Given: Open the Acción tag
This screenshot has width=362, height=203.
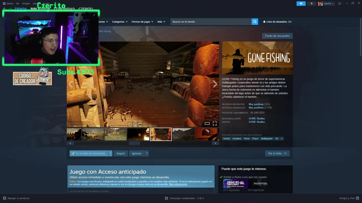Looking at the screenshot, I should pos(227,139).
